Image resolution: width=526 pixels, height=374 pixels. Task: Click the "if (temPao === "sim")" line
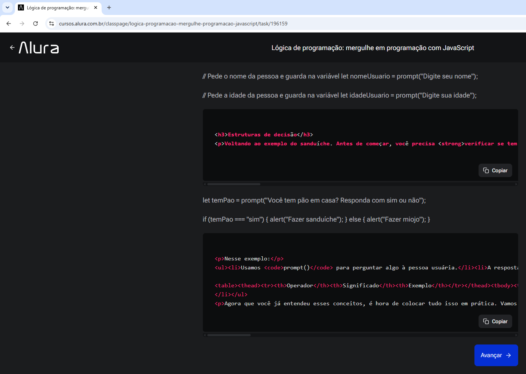316,219
